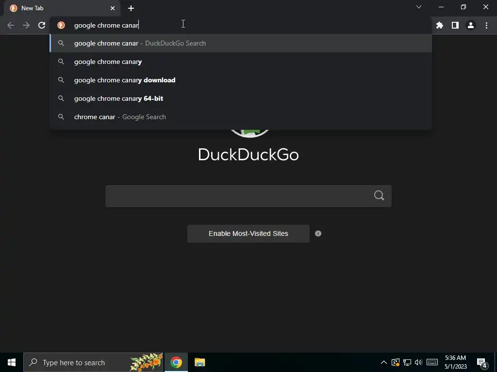Click the DuckDuckGo icon in address bar
Screen dimensions: 497x372
click(61, 25)
